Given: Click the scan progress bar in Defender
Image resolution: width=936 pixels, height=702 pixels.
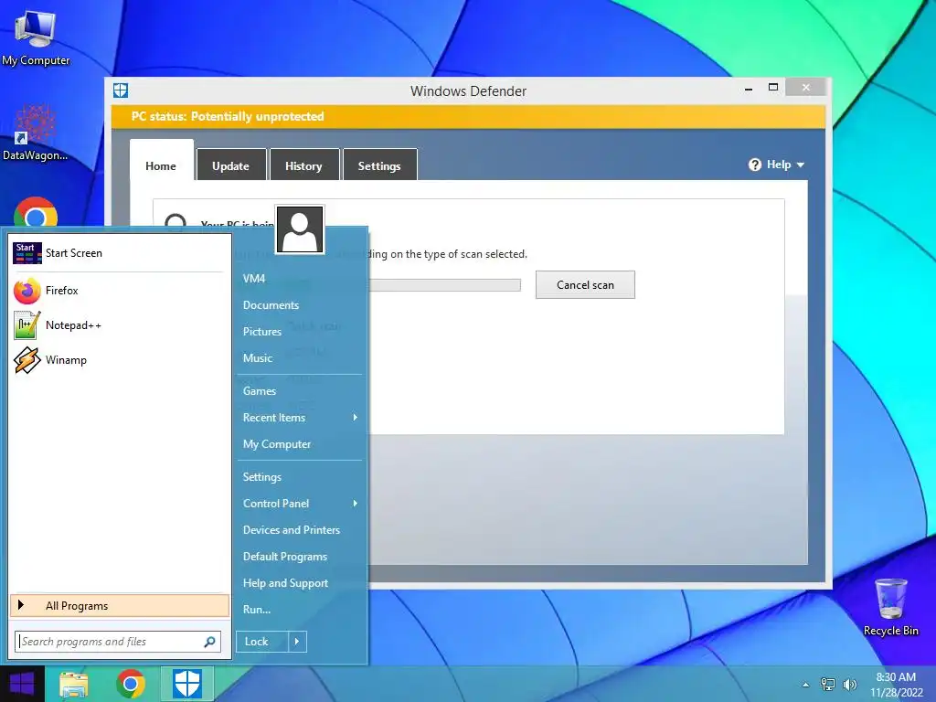Looking at the screenshot, I should click(x=445, y=285).
